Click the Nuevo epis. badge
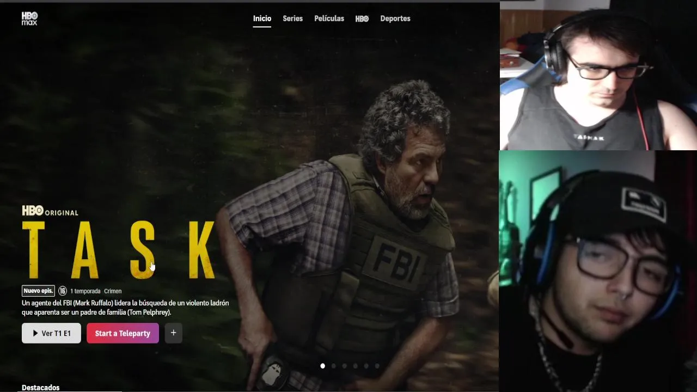This screenshot has width=697, height=392. (38, 291)
